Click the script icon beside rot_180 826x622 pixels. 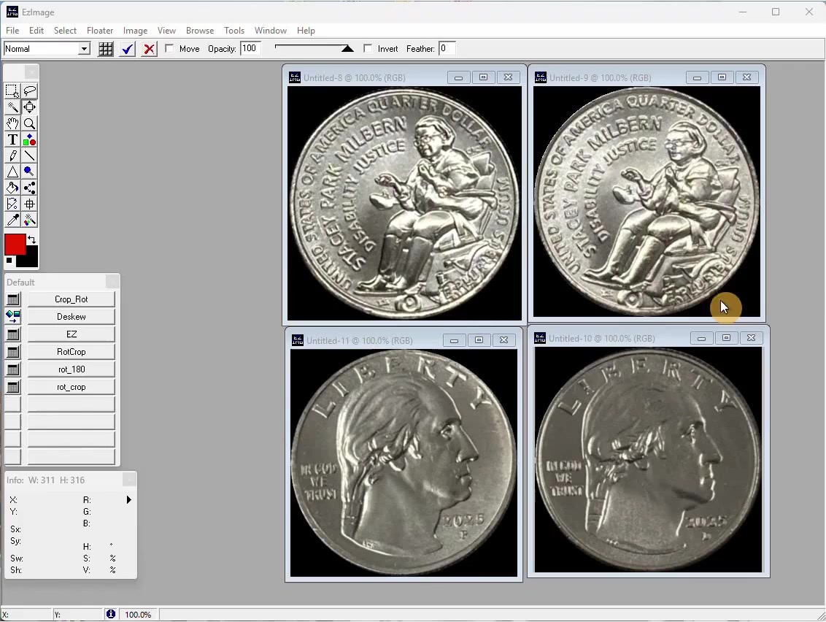pos(13,369)
